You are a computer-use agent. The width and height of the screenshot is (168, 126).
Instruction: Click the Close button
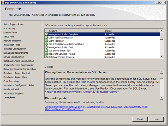click(140, 119)
